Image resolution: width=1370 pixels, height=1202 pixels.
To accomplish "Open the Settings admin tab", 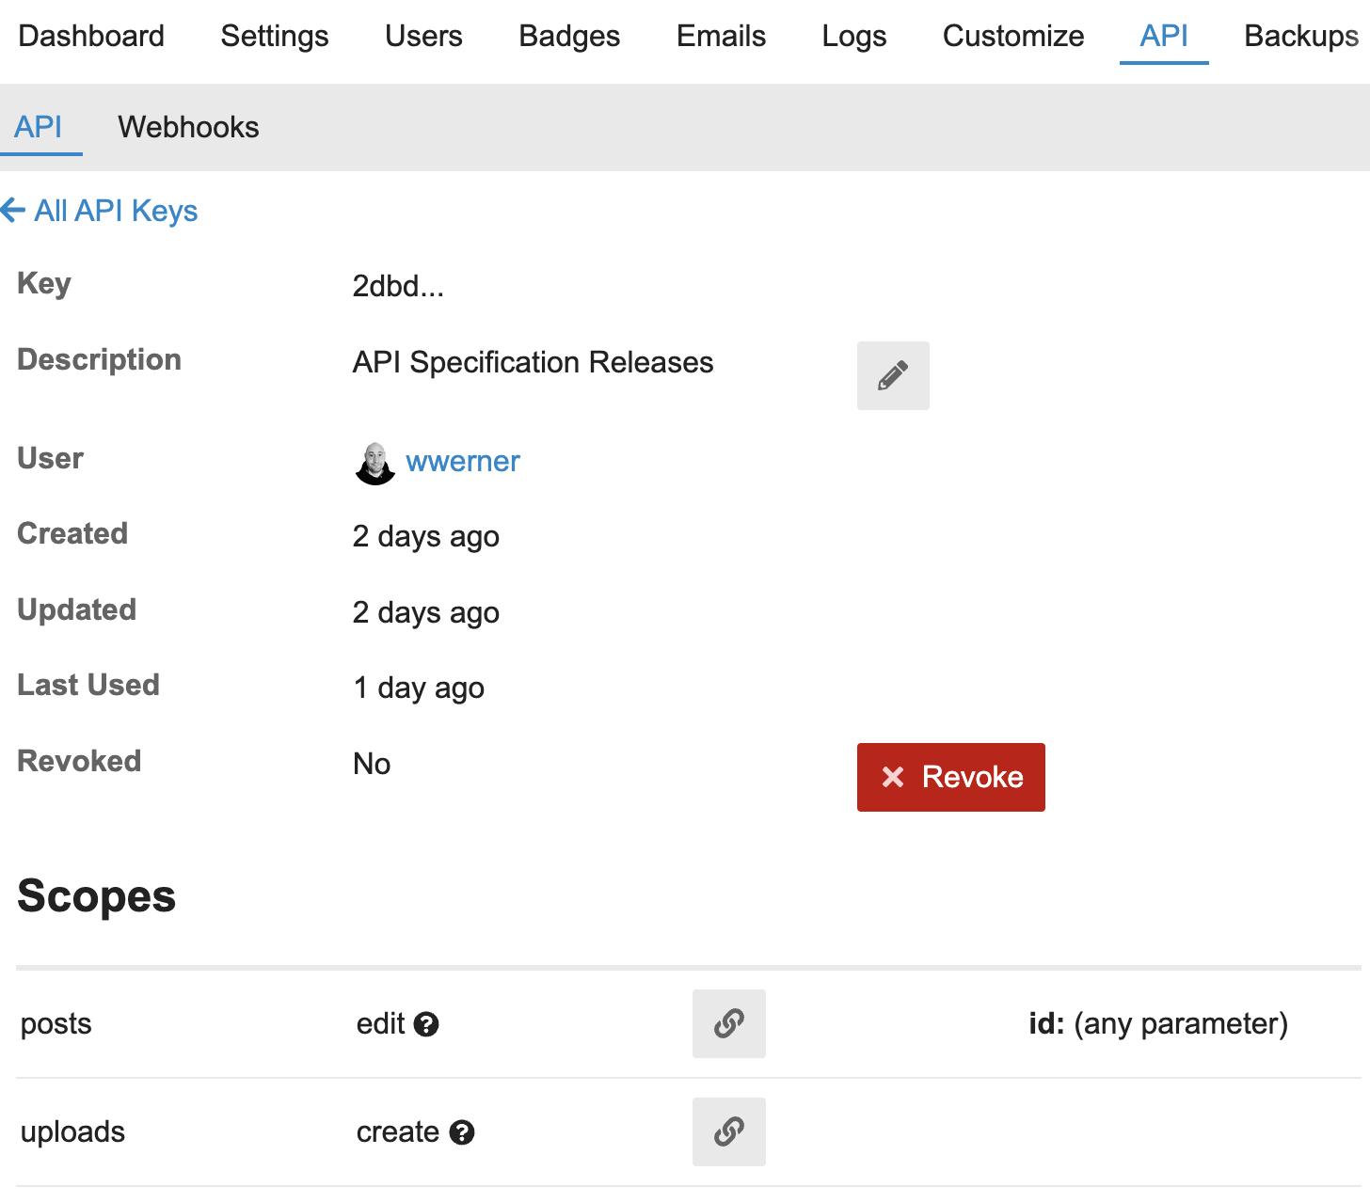I will 275,36.
